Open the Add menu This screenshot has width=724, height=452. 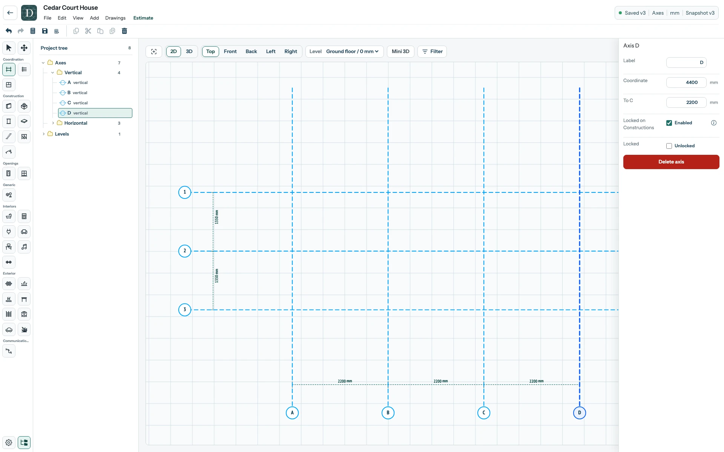click(x=94, y=18)
